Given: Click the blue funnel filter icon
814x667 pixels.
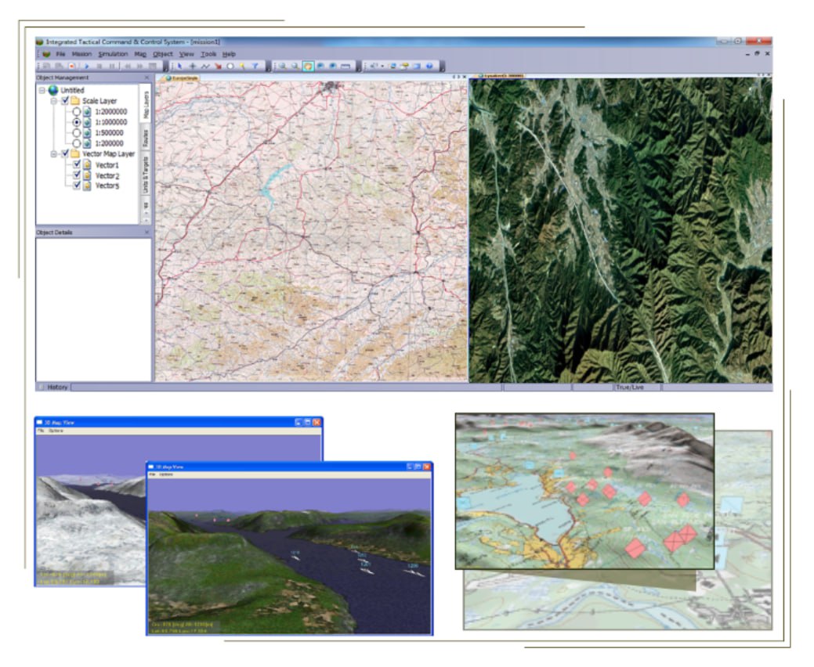Looking at the screenshot, I should tap(255, 67).
